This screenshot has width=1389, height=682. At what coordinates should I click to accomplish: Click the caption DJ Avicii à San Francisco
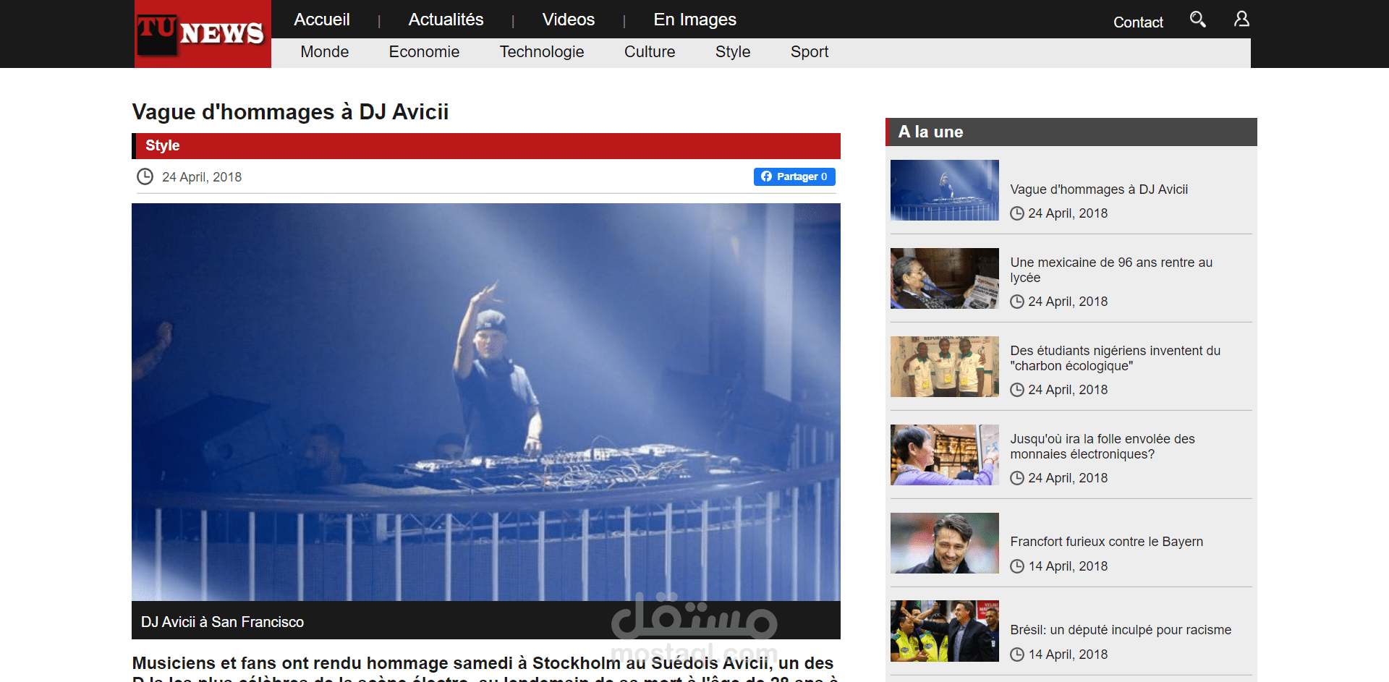[x=222, y=622]
